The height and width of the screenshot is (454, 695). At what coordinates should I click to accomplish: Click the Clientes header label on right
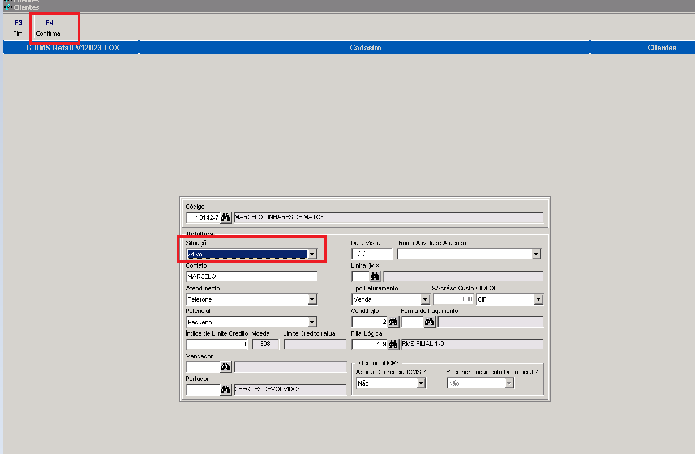click(x=662, y=48)
